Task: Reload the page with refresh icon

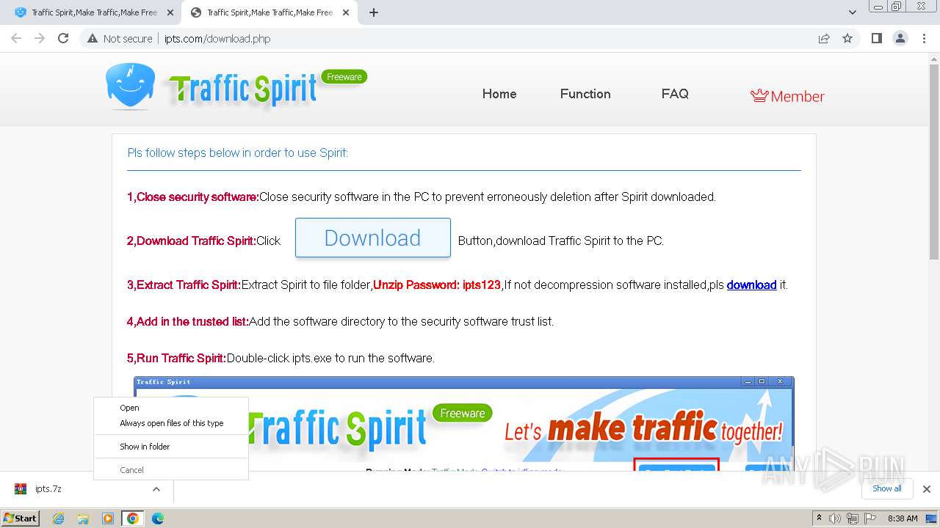Action: coord(63,38)
